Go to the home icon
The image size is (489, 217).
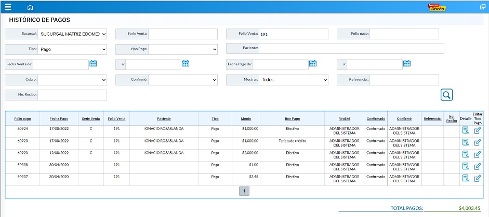click(30, 7)
